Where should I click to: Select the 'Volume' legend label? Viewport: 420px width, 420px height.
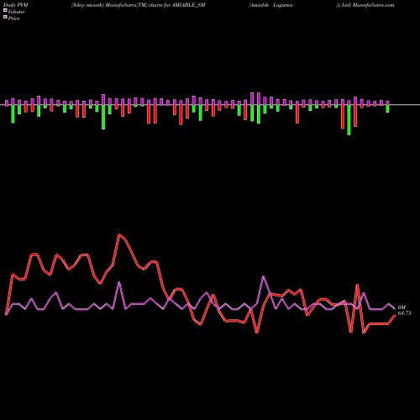pyautogui.click(x=16, y=12)
